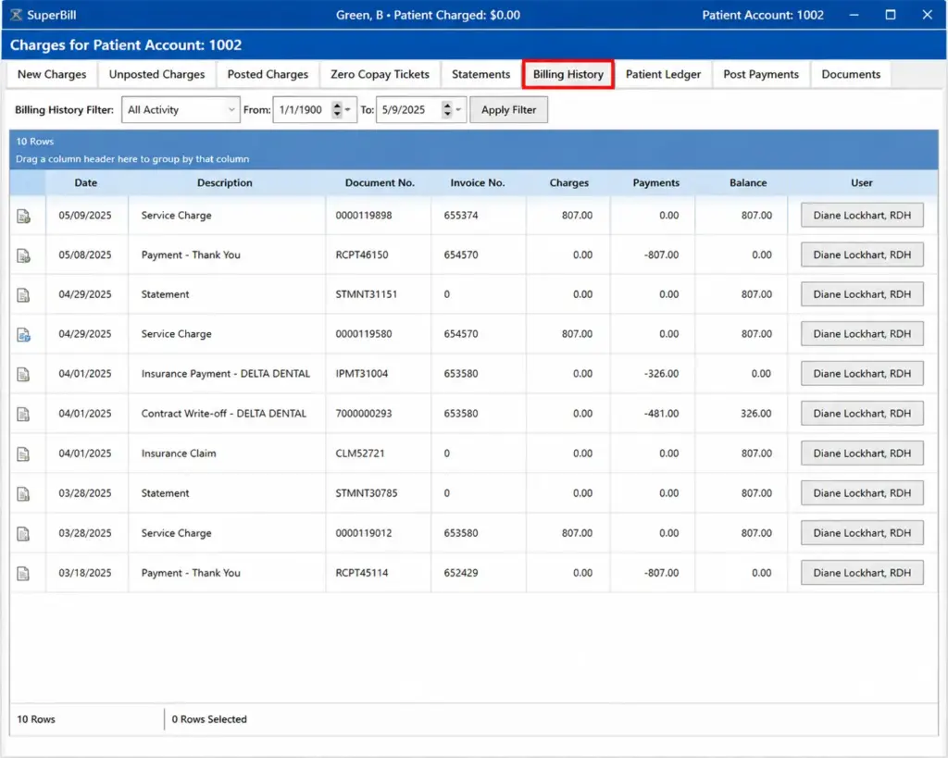The height and width of the screenshot is (758, 948).
Task: Click document icon for Insurance Claim CLM52721 row
Action: tap(23, 454)
